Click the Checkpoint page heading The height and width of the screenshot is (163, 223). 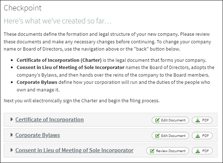(x=22, y=8)
